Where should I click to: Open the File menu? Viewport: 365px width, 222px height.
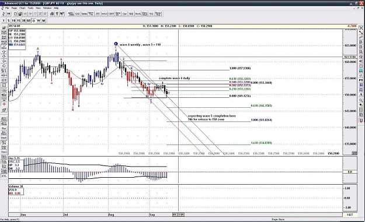tap(7, 8)
